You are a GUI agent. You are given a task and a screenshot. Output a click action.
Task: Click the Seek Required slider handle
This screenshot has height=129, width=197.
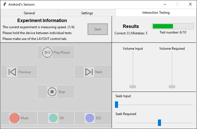(159, 123)
